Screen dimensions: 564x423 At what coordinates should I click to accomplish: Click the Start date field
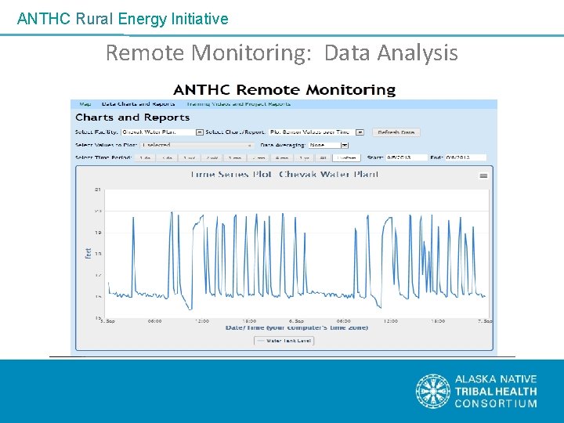[407, 157]
